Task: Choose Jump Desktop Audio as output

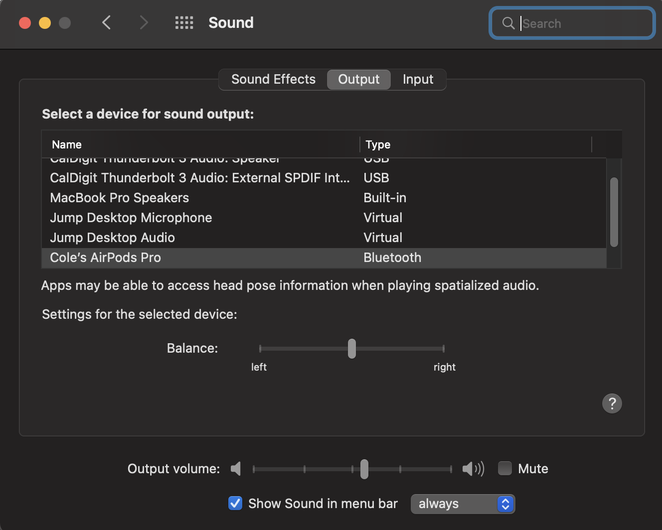Action: (x=113, y=238)
